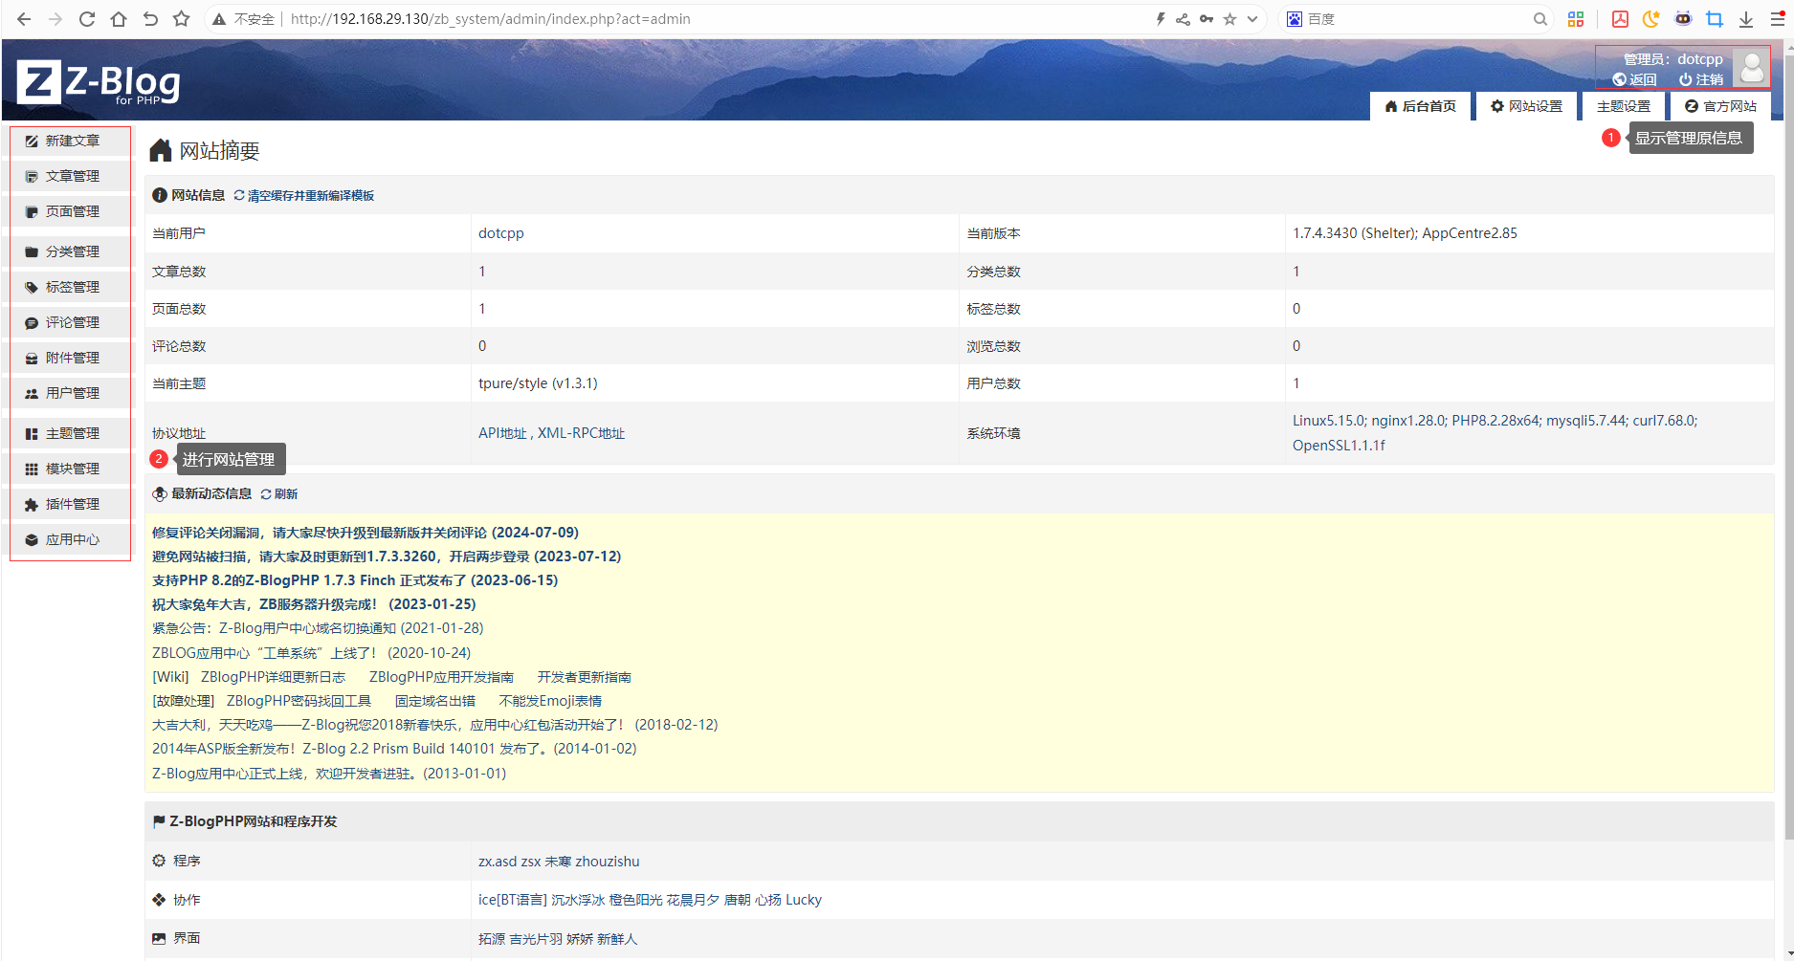Open the 2018新春快乐 红包活动 announcement

[x=435, y=725]
